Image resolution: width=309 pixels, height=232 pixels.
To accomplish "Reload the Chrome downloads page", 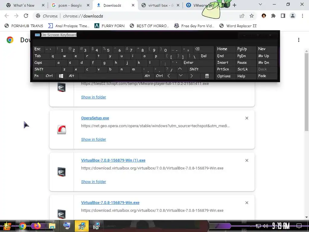I will 26,16.
